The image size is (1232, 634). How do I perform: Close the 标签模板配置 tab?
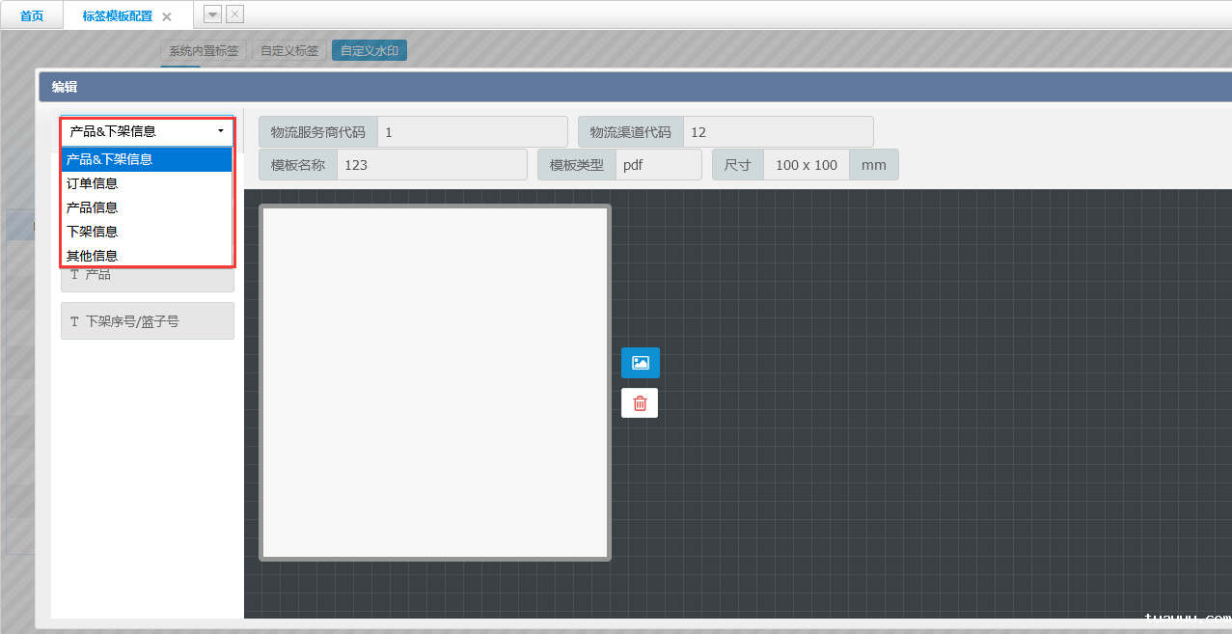pos(167,16)
